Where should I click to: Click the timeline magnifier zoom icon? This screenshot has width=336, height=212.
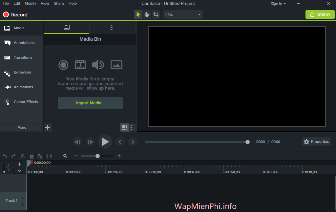[x=65, y=156]
